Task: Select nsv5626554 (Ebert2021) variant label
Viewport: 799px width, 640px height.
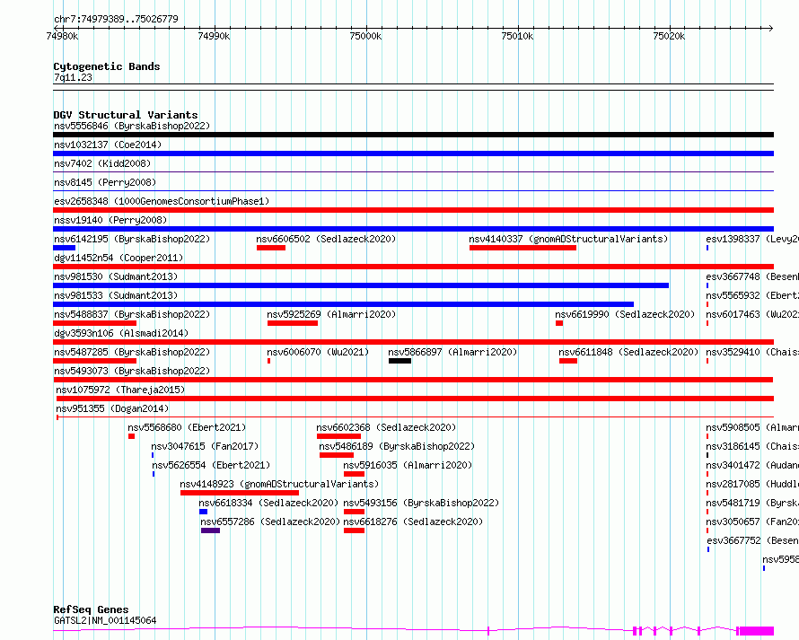Action: [211, 465]
